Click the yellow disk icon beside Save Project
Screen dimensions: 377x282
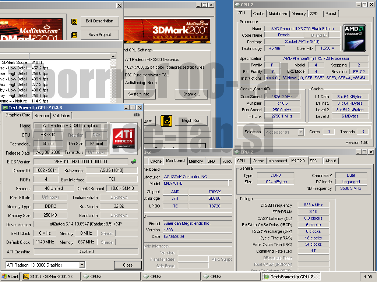coord(74,35)
